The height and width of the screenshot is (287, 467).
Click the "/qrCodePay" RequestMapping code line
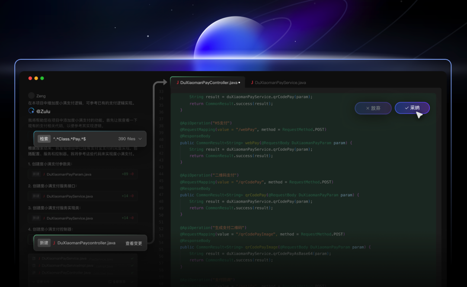click(257, 182)
